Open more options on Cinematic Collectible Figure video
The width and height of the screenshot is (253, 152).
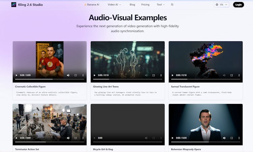[x=83, y=75]
